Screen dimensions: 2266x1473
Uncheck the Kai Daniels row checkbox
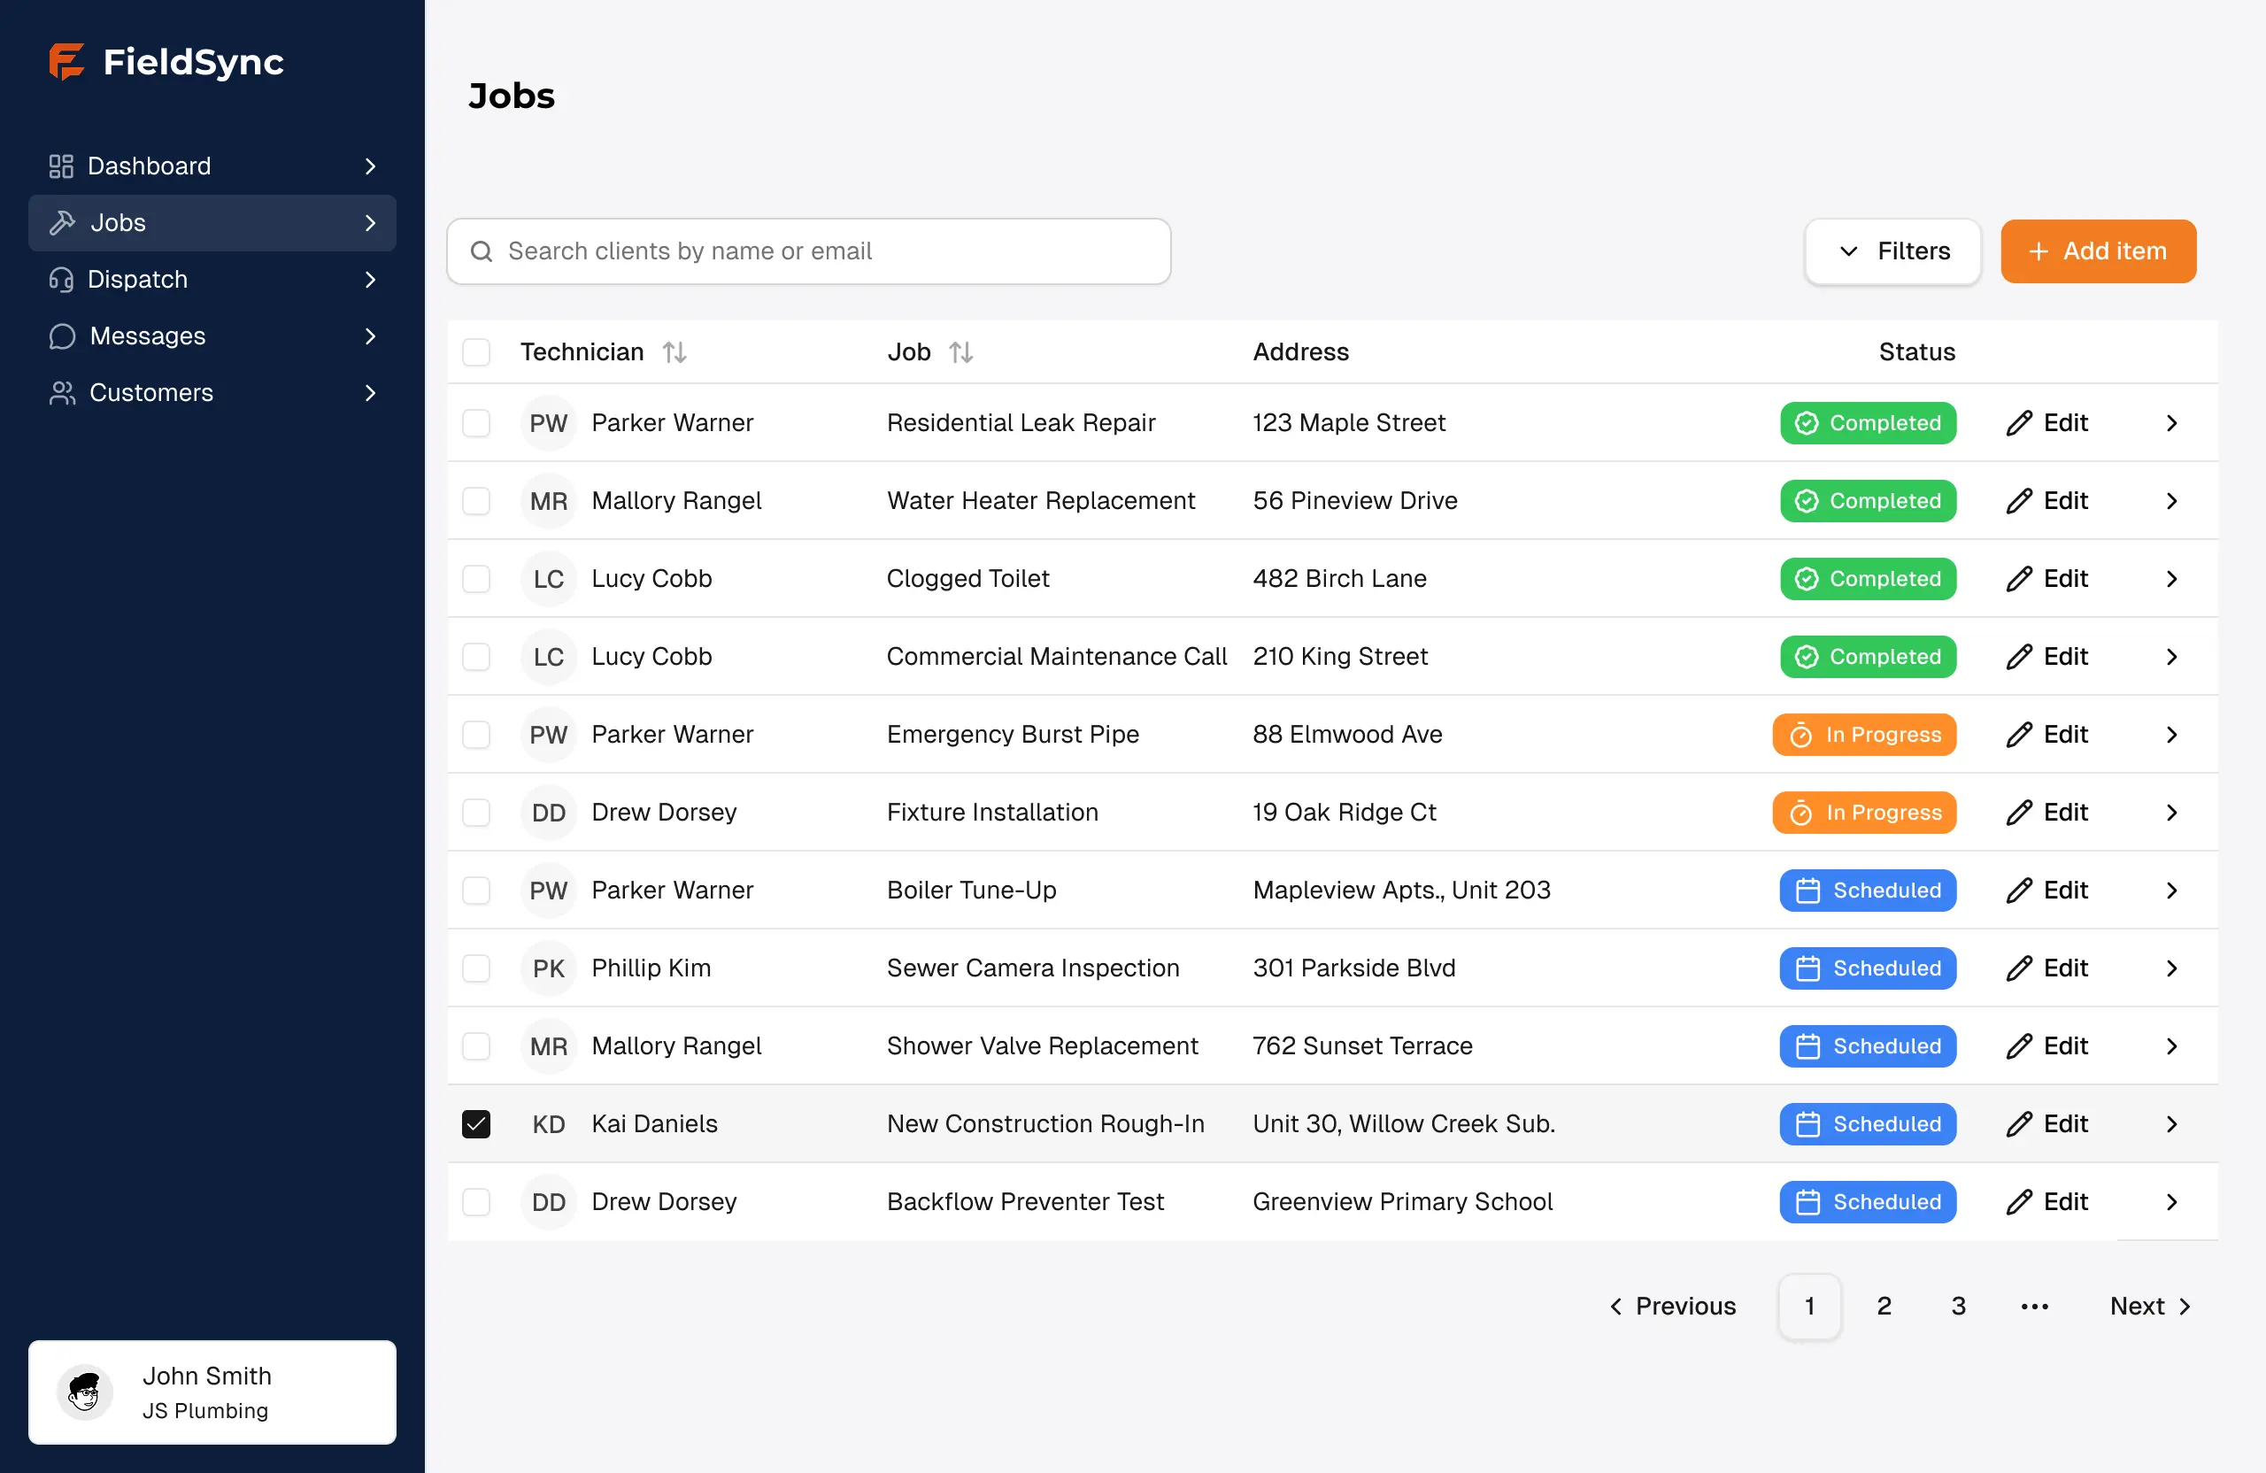tap(476, 1123)
